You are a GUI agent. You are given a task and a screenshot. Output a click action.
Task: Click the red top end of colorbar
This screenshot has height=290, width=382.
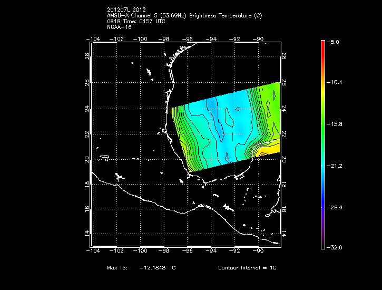click(323, 42)
